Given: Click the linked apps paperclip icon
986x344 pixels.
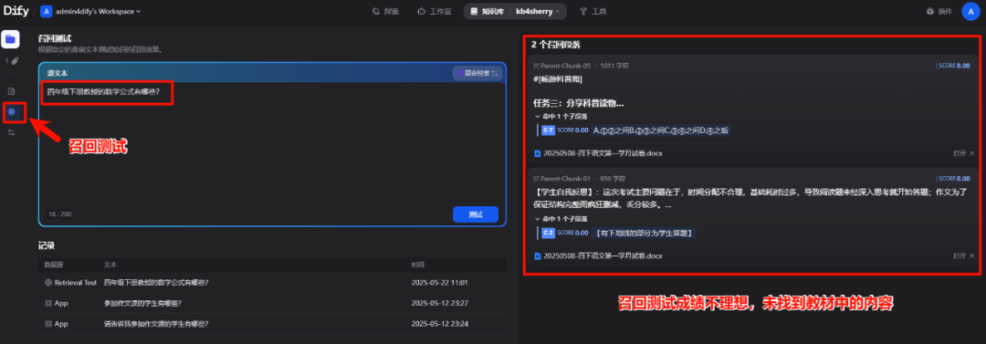Looking at the screenshot, I should pyautogui.click(x=11, y=61).
